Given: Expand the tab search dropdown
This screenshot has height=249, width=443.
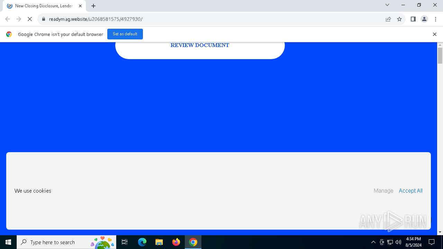Looking at the screenshot, I should click(387, 5).
